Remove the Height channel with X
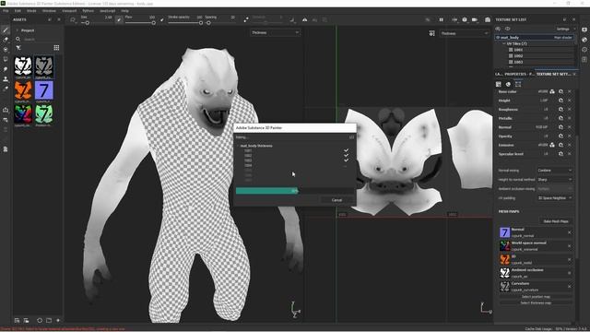590x332 pixels. pos(570,101)
